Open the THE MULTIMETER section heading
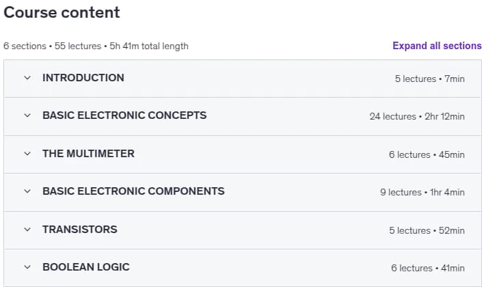This screenshot has height=287, width=482. click(88, 153)
